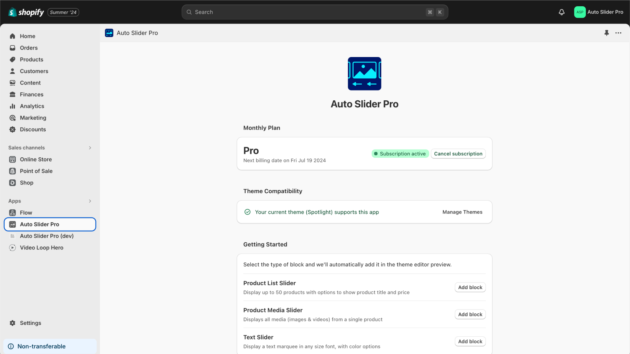The image size is (630, 354).
Task: Click the Auto Slider Pro header icon
Action: pos(109,33)
